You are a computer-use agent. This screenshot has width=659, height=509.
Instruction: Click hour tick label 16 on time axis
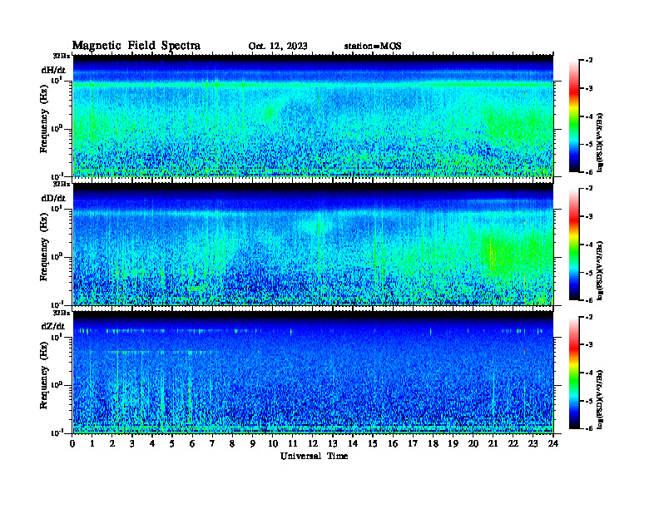point(393,444)
